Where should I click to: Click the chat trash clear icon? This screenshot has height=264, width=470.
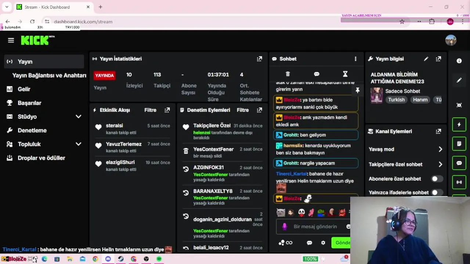[x=288, y=74]
